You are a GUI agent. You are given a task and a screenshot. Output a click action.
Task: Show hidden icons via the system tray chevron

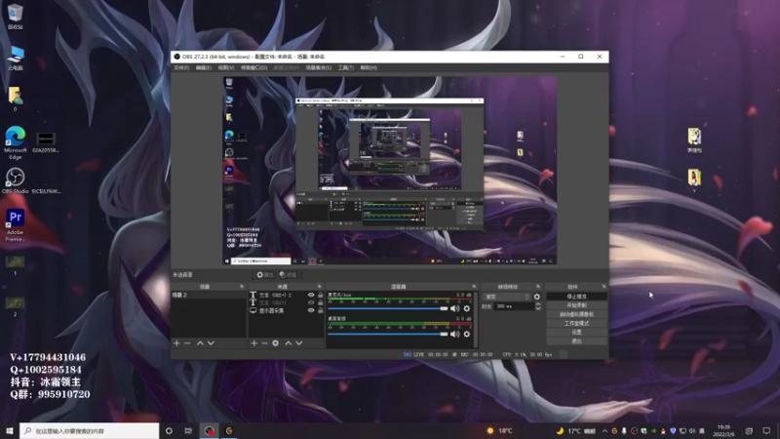pos(604,431)
